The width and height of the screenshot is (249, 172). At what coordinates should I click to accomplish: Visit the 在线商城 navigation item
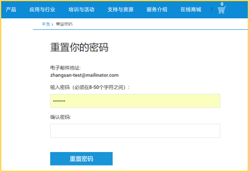(x=191, y=9)
